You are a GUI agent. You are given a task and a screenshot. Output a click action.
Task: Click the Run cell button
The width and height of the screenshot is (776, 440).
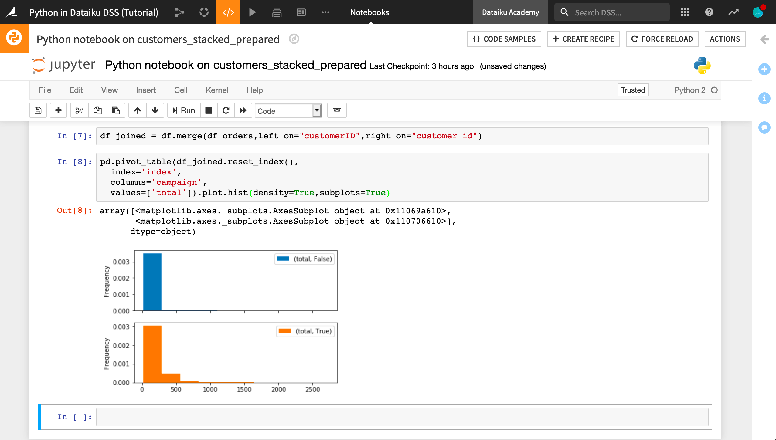pyautogui.click(x=183, y=111)
